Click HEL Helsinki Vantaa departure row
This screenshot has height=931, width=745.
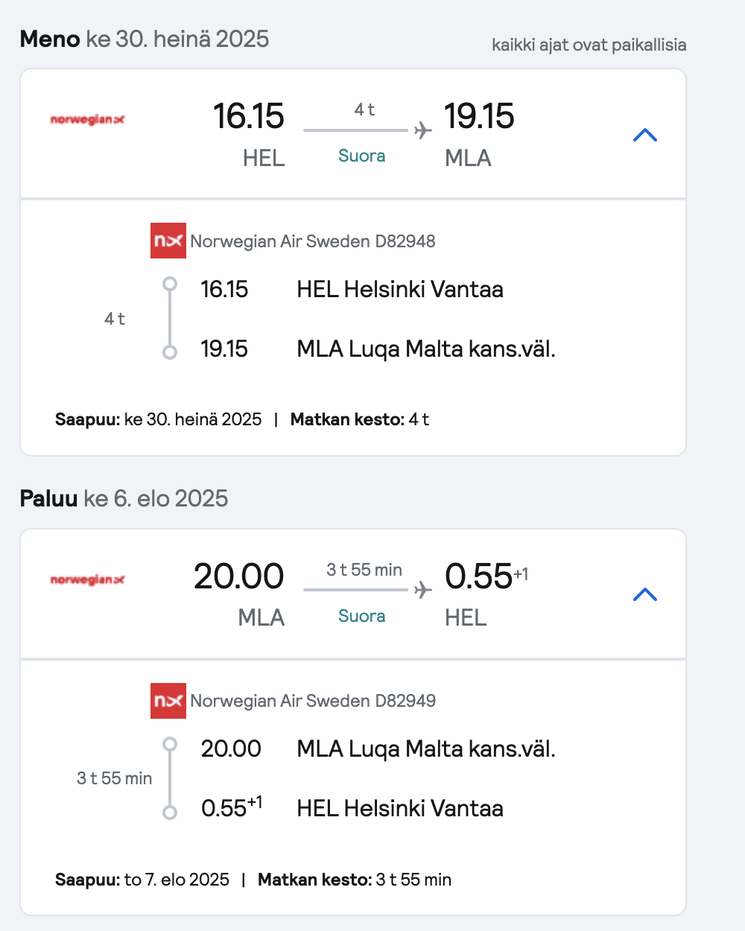pyautogui.click(x=352, y=289)
